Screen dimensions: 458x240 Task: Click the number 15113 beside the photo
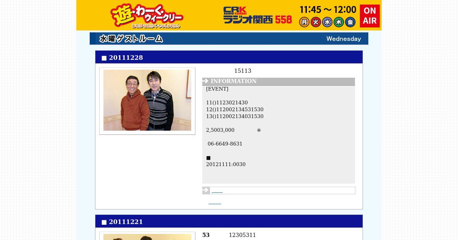243,71
